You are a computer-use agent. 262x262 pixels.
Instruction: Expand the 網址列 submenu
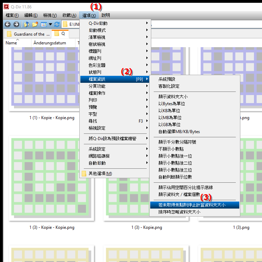(x=115, y=58)
